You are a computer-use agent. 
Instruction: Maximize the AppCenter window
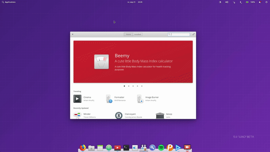click(x=194, y=34)
